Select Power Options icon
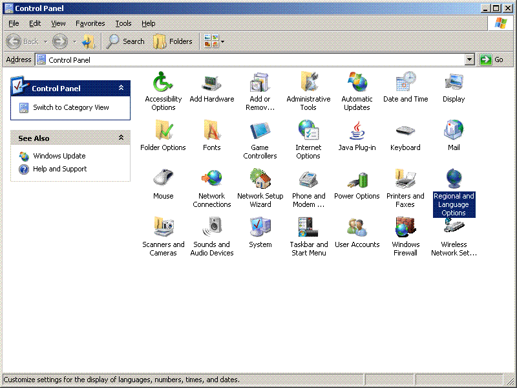517x388 pixels. (x=357, y=179)
